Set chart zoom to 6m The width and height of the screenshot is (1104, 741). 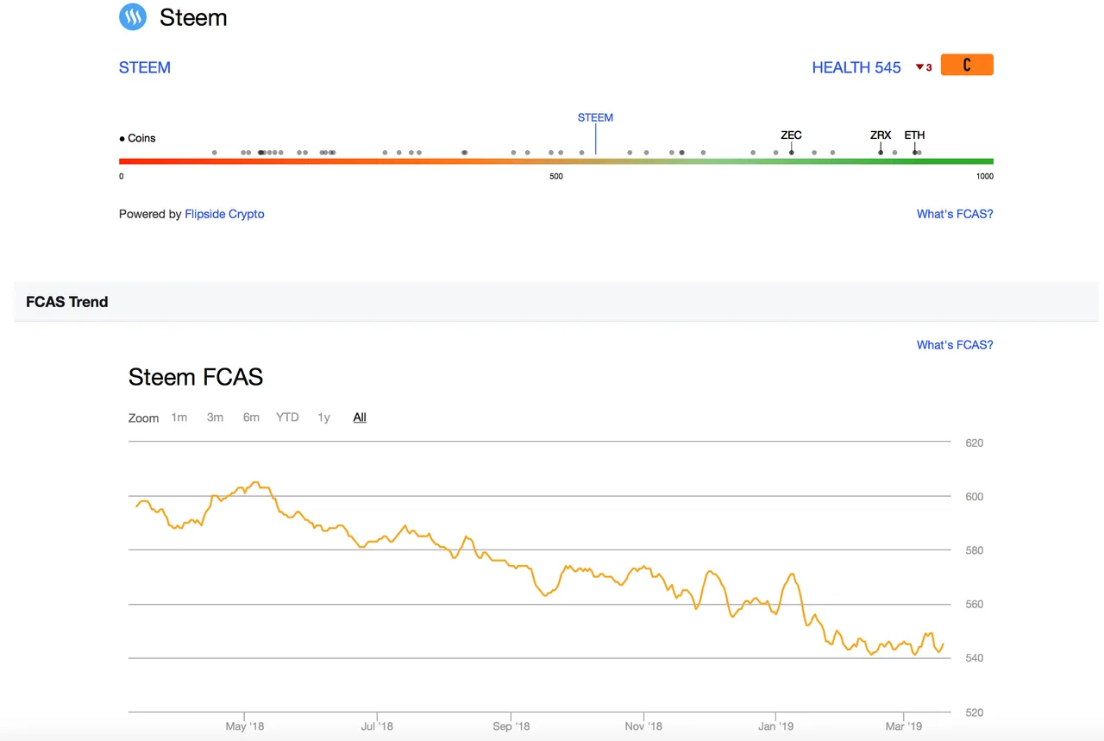click(x=251, y=418)
